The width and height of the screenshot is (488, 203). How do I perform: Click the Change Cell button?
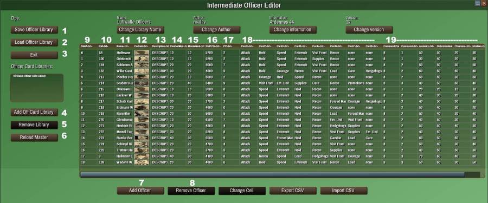pyautogui.click(x=242, y=191)
